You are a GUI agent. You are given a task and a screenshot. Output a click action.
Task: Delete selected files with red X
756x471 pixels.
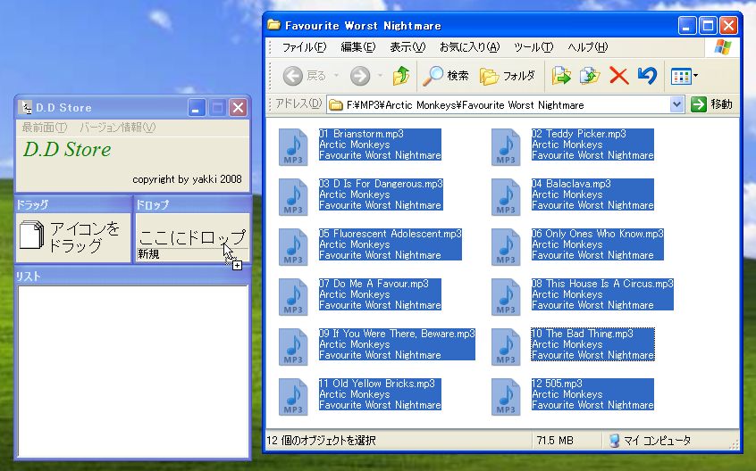coord(618,76)
